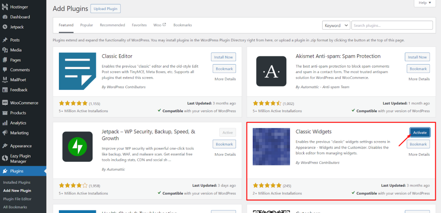This screenshot has height=213, width=441.
Task: Open More Details for Classic Widgets
Action: tap(419, 154)
